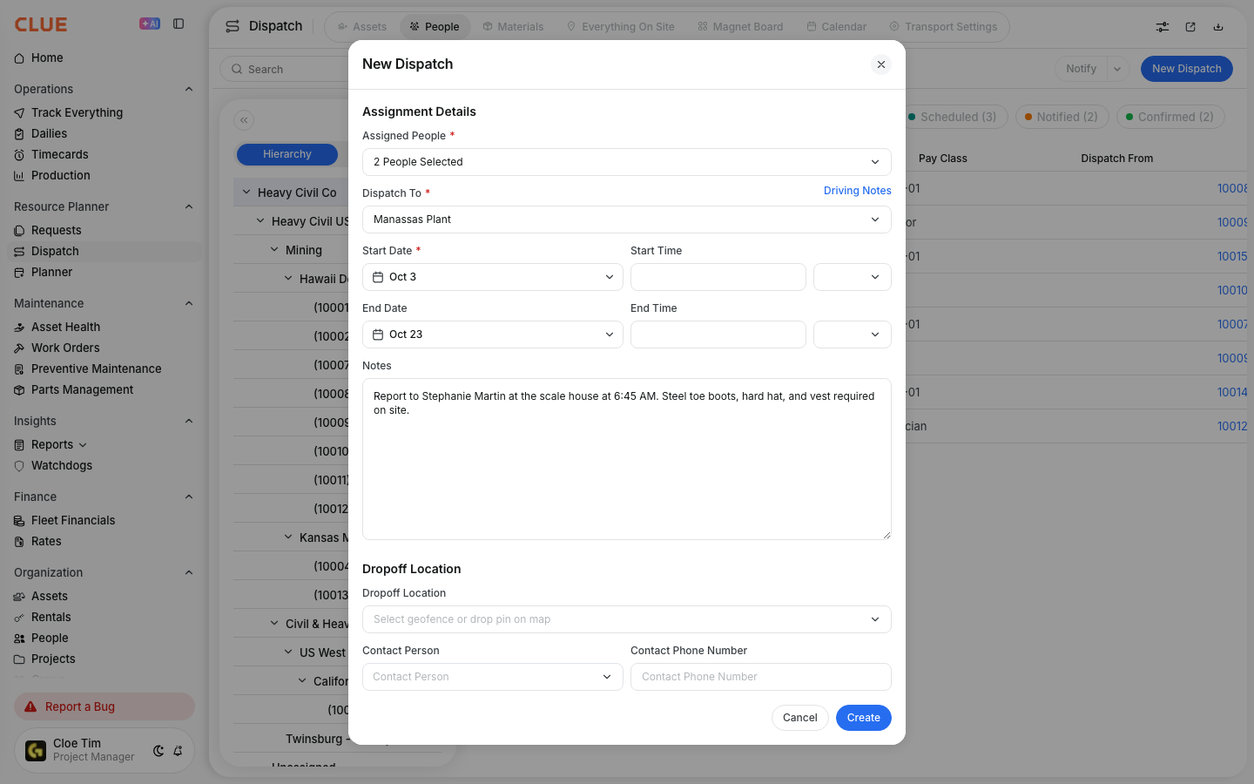The image size is (1254, 784).
Task: Focus the Contact Phone Number field
Action: click(761, 677)
